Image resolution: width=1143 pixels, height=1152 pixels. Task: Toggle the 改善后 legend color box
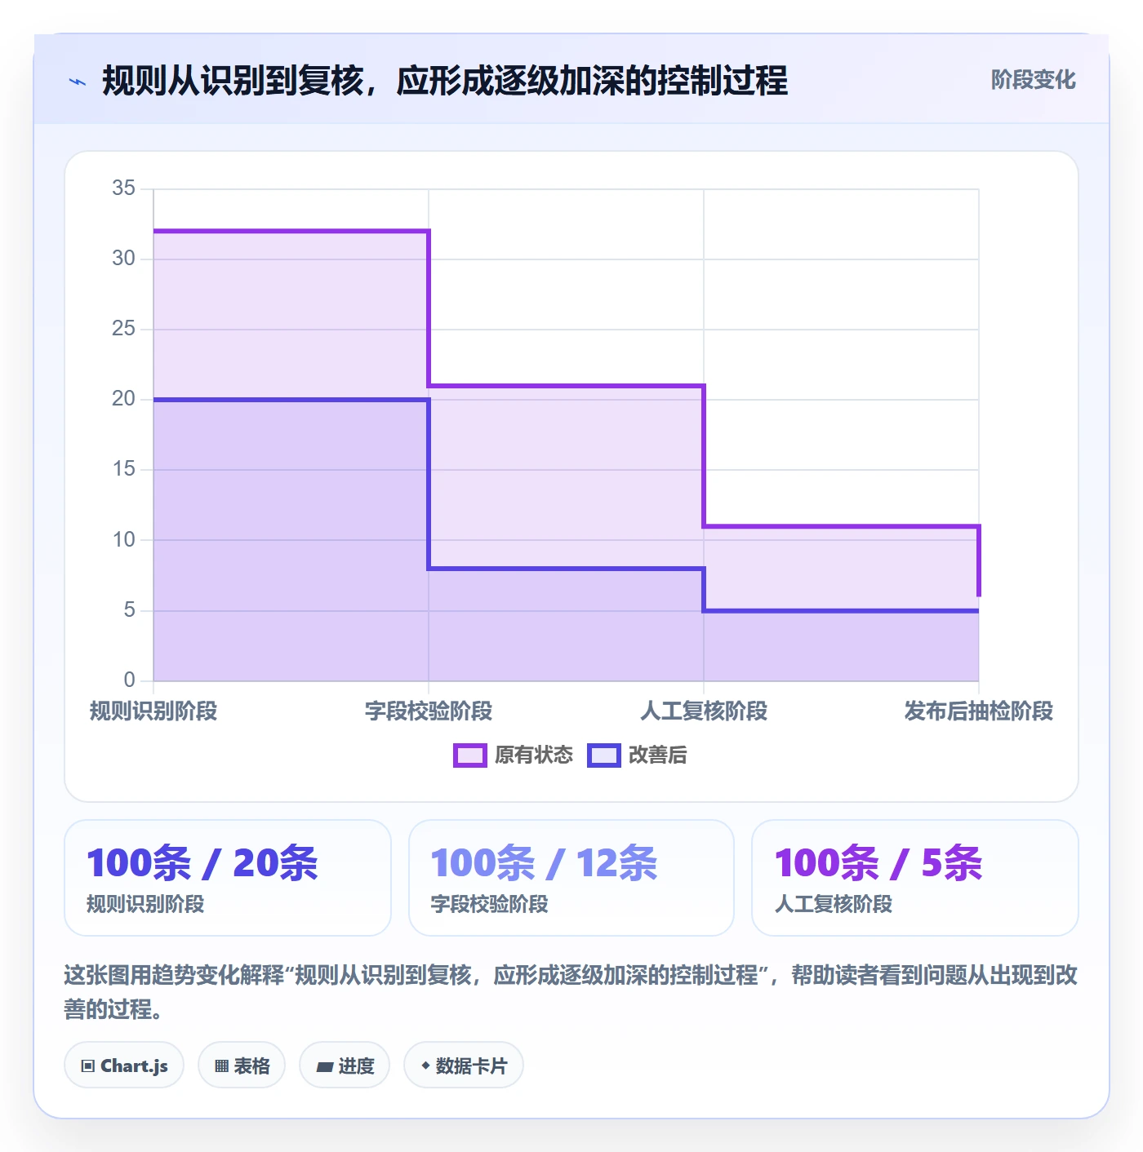coord(603,755)
